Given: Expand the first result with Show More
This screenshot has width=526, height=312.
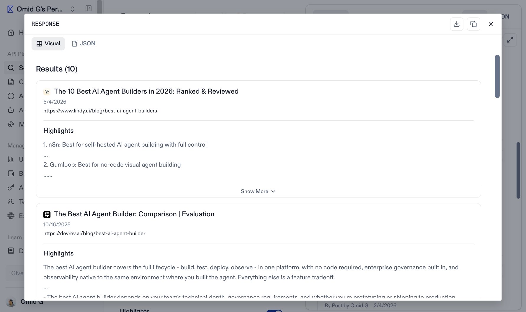Looking at the screenshot, I should [258, 191].
